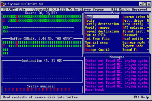
Task: Click the MS-DOS icon in title bar
Action: 3,4
